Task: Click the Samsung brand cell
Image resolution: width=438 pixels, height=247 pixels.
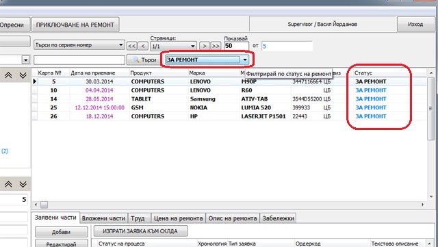Action: [x=203, y=99]
